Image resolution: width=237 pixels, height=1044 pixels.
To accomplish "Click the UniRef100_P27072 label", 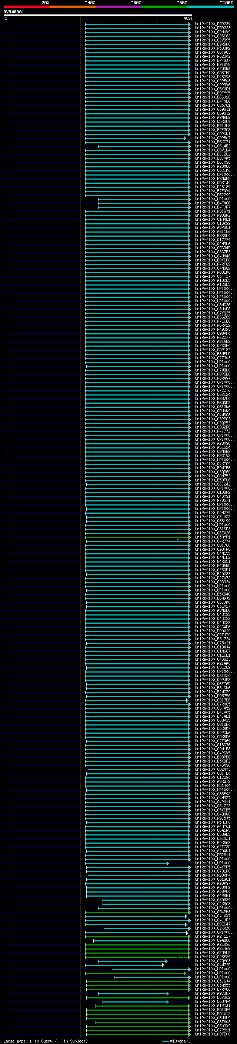I will pos(212,578).
